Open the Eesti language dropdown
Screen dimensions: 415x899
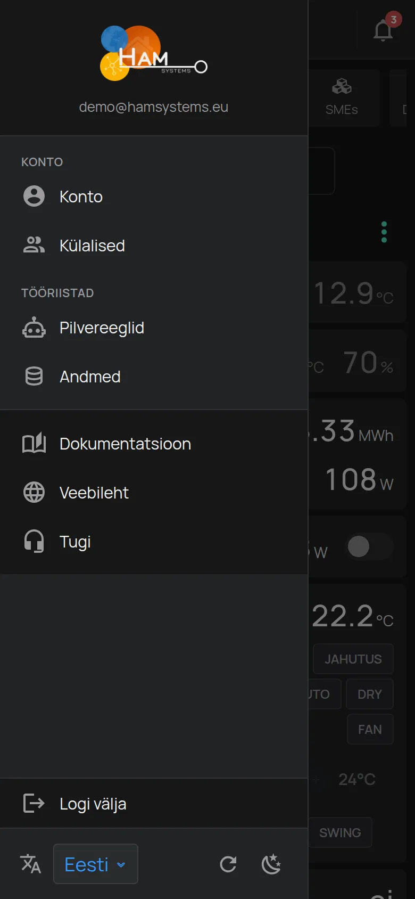coord(96,864)
